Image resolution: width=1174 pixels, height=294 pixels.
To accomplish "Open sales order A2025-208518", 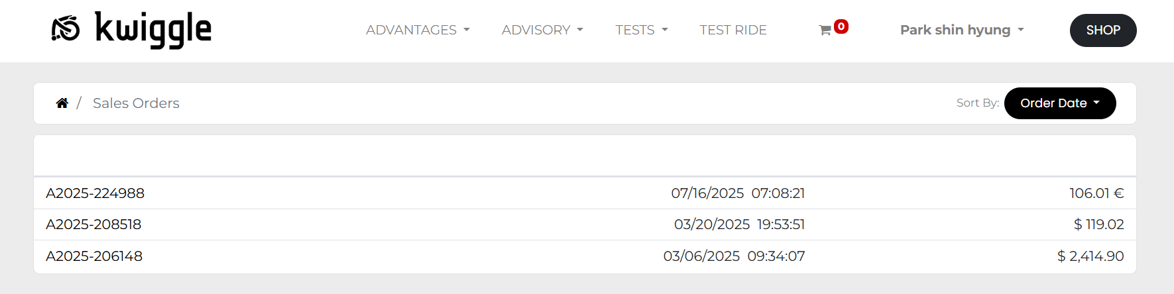I will 93,224.
